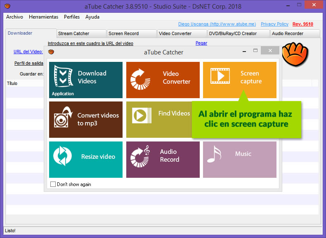Switch to the Video Converter tab
The image size is (326, 238).
tap(182, 33)
